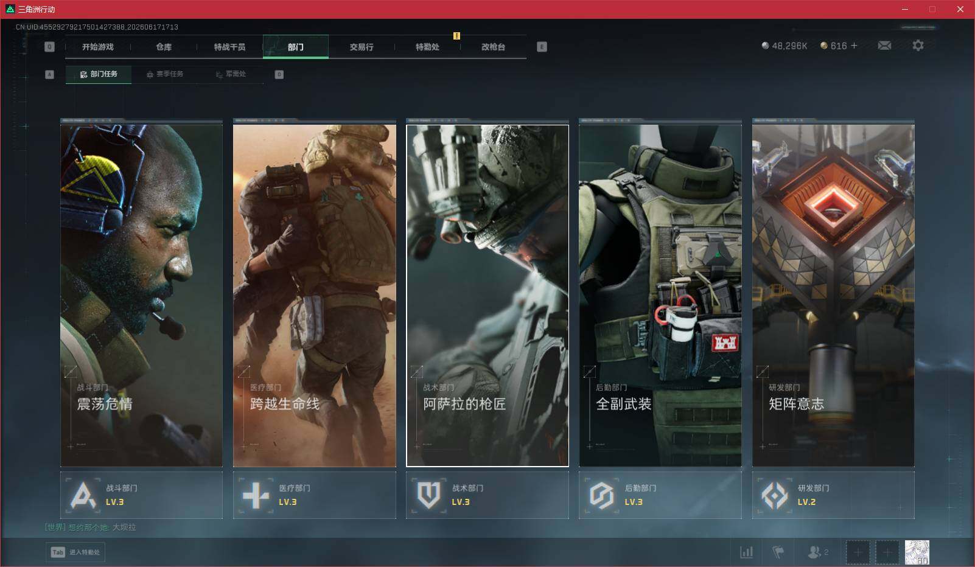Click the D next sub-tab key icon

tap(279, 75)
